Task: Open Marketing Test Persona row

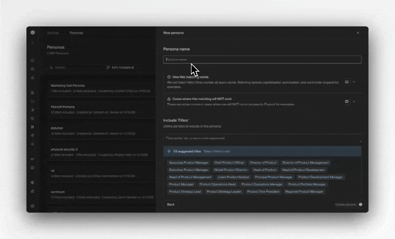Action: pyautogui.click(x=102, y=88)
